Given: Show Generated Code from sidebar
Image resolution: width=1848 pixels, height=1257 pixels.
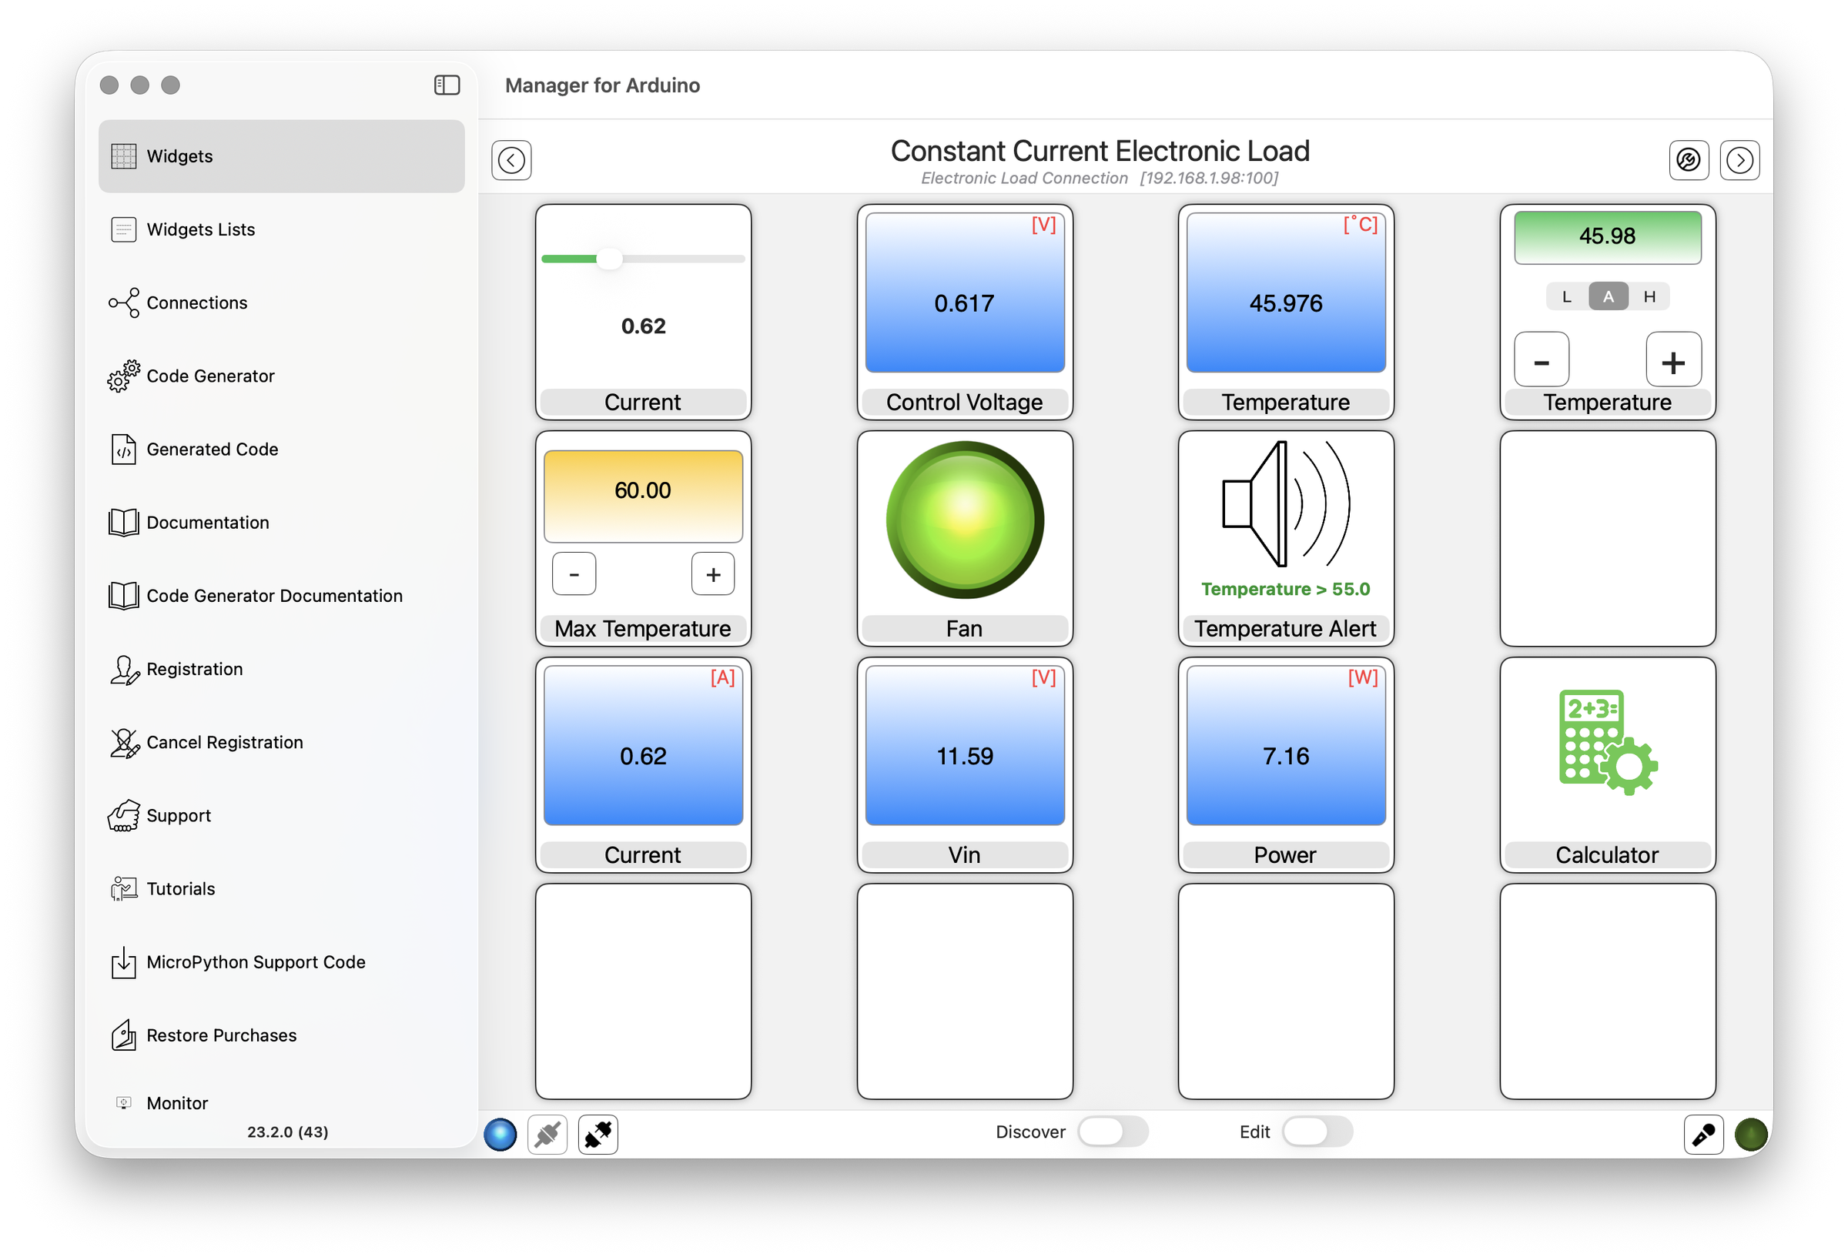Looking at the screenshot, I should [282, 450].
